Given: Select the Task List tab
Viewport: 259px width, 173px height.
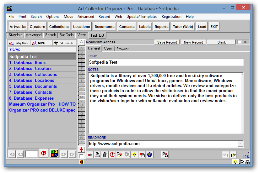Looking at the screenshot, I should tap(97, 35).
